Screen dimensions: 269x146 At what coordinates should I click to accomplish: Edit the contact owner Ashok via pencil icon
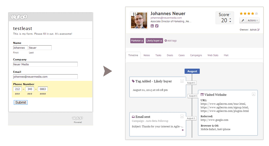pos(258,30)
